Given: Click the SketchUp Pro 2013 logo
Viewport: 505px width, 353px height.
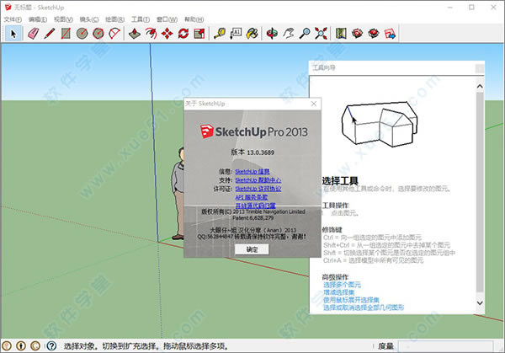Looking at the screenshot, I should pyautogui.click(x=254, y=131).
